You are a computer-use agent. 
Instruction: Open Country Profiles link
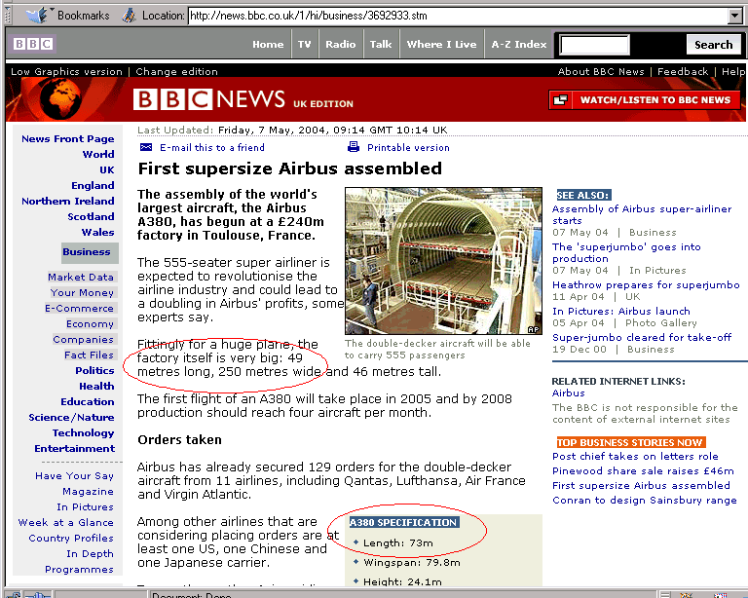click(71, 539)
